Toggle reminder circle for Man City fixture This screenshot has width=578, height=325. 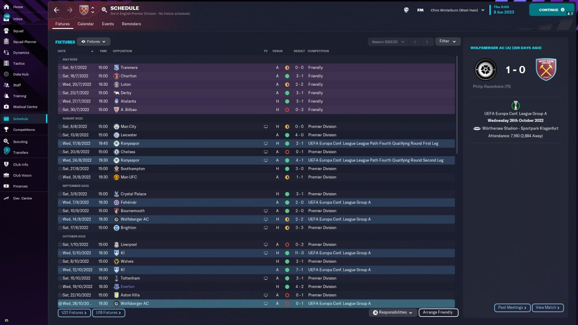pos(60,127)
